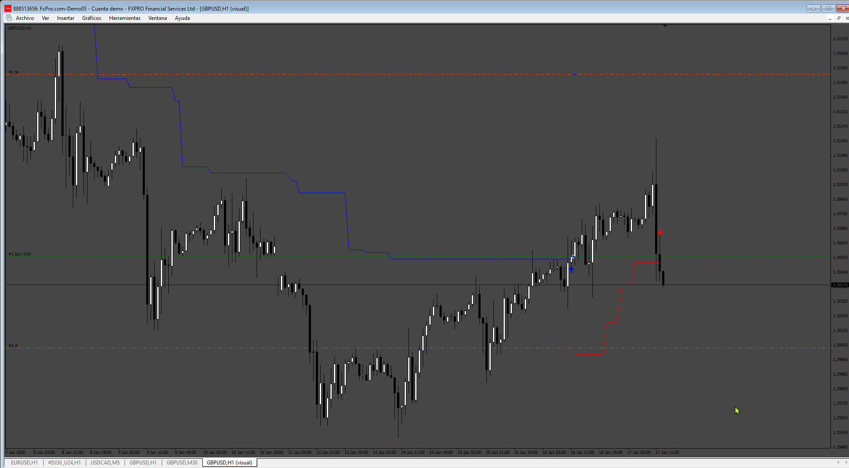Screen dimensions: 849x468
Task: Open the Ayuda menu
Action: point(182,18)
